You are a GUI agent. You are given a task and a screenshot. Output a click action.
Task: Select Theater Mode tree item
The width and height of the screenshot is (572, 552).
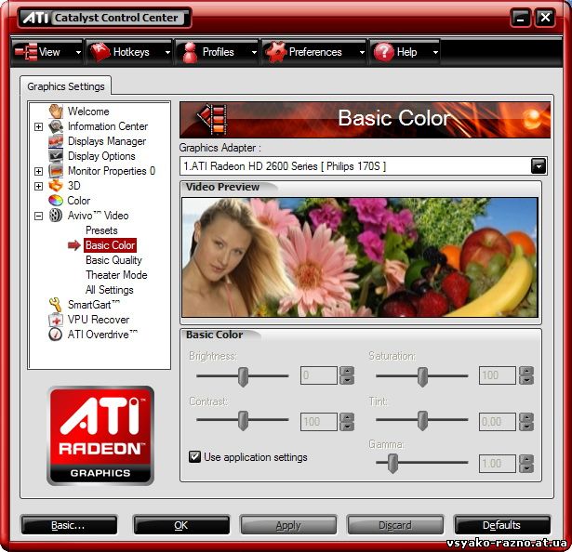click(116, 275)
